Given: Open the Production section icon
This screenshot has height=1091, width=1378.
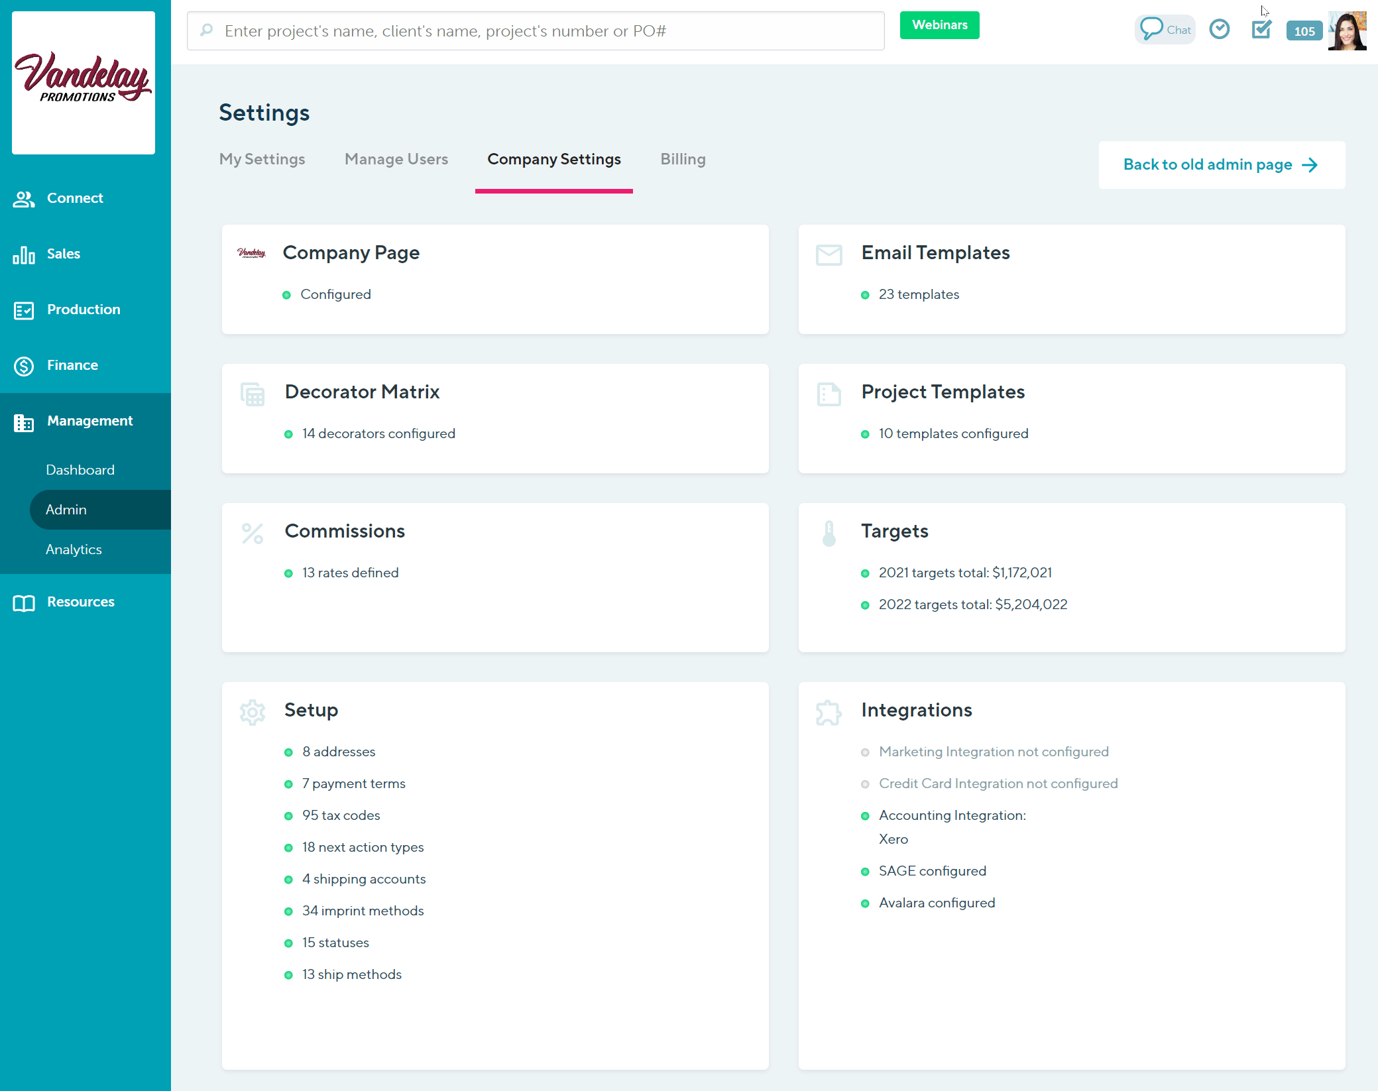Looking at the screenshot, I should (x=24, y=310).
